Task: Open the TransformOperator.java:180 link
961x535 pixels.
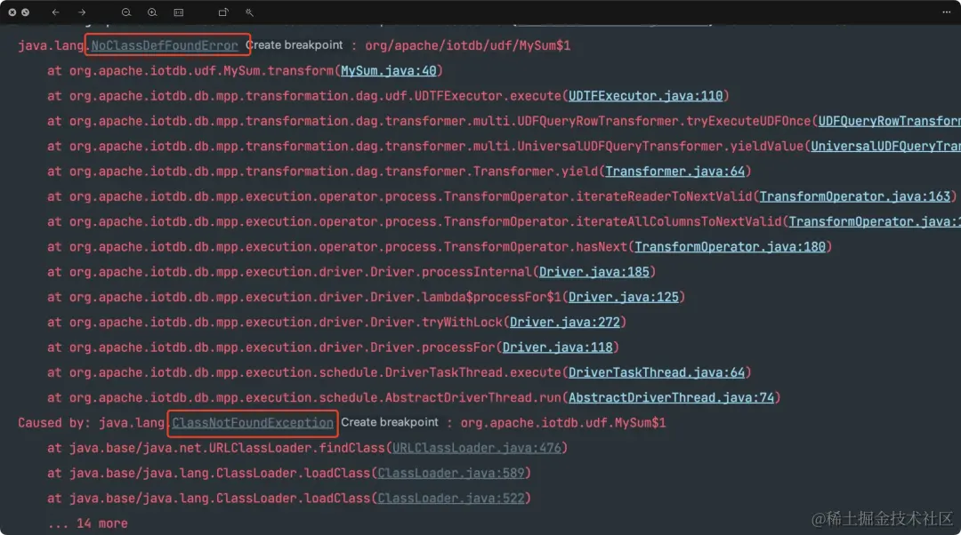Action: click(x=730, y=247)
